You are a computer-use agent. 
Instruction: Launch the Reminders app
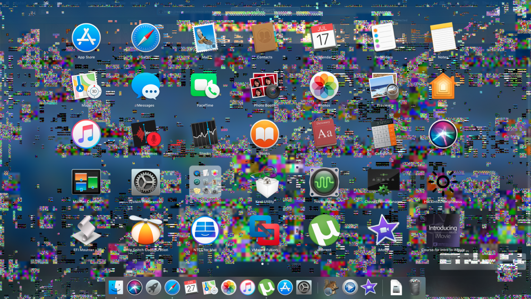point(383,38)
